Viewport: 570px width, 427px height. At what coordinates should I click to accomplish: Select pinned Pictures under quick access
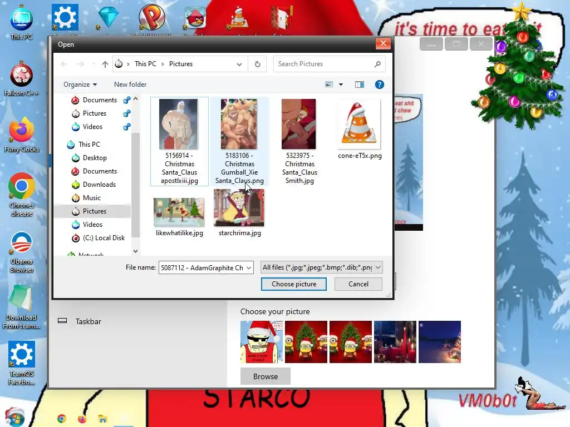95,113
